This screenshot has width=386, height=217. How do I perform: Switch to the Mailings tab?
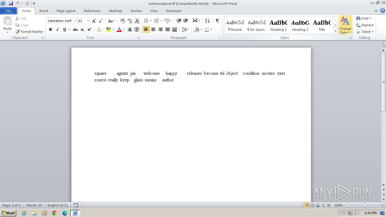click(116, 11)
